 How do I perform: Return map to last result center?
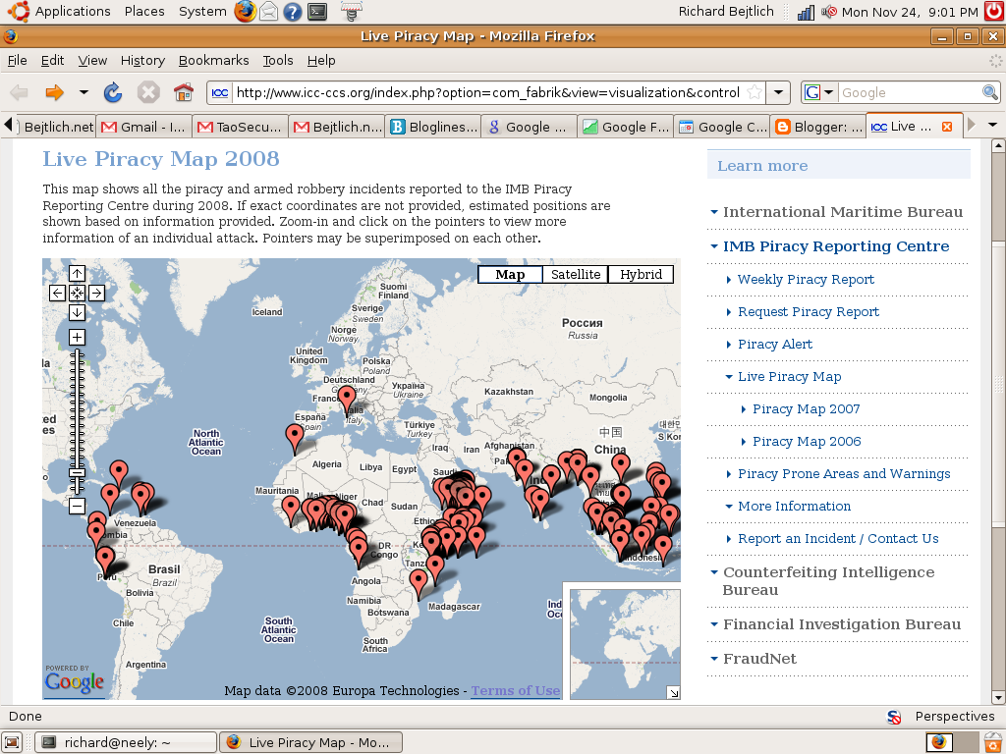(x=77, y=293)
